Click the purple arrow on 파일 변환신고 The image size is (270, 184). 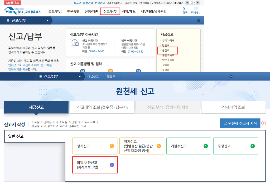[112, 165]
